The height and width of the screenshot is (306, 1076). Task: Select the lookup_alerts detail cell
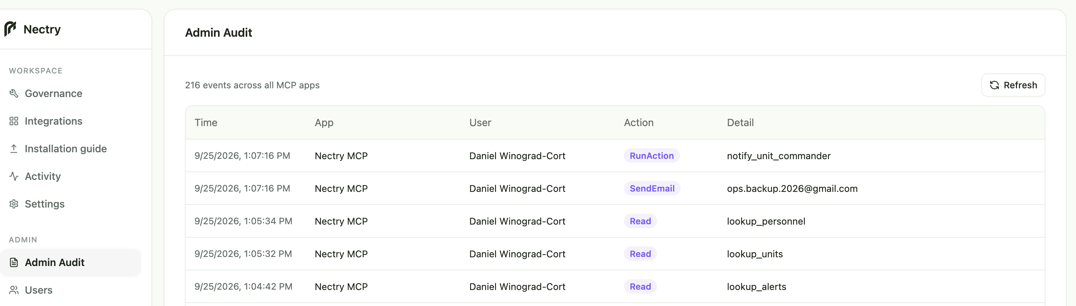[x=756, y=287]
